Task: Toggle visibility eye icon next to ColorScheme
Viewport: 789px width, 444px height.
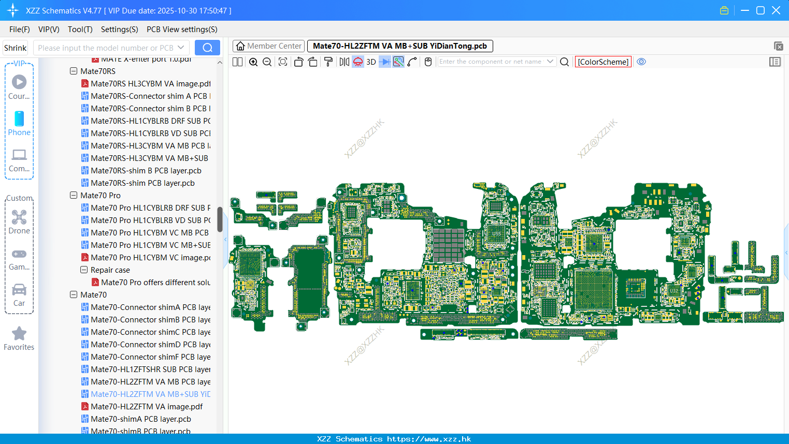Action: coord(641,62)
